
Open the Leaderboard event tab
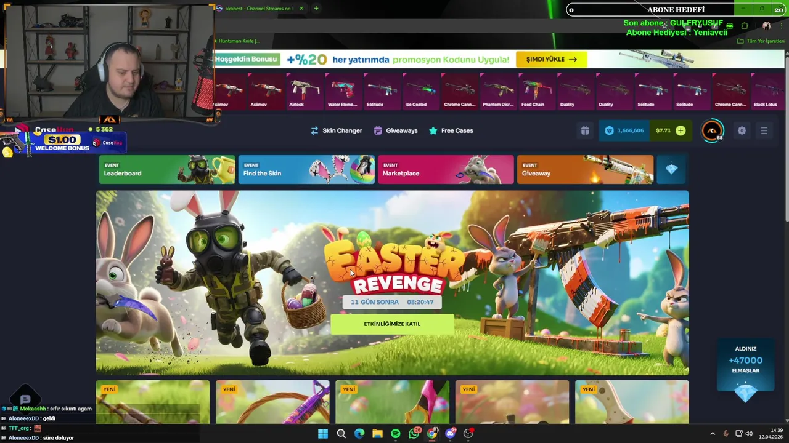point(167,169)
